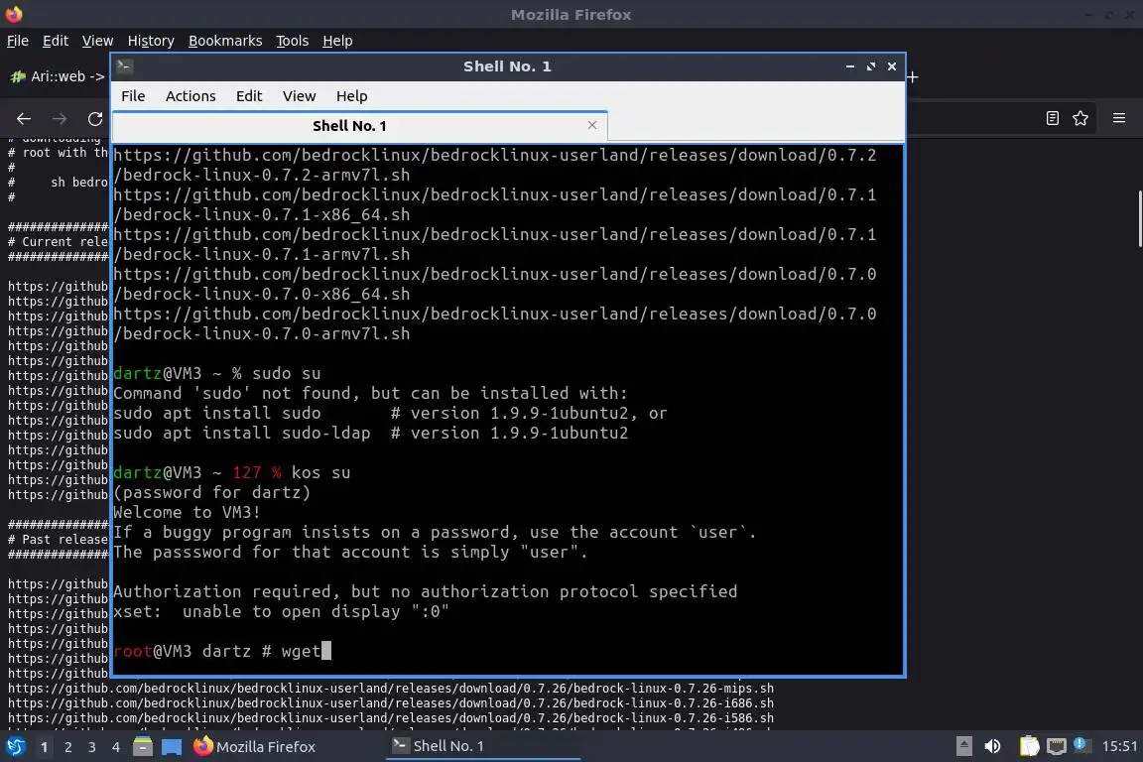Image resolution: width=1143 pixels, height=762 pixels.
Task: Switch to desktop 3 in the pager
Action: point(92,747)
